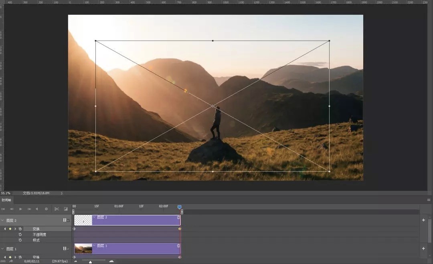Split clip at playhead with the scissors icon
The width and height of the screenshot is (433, 264).
click(56, 209)
